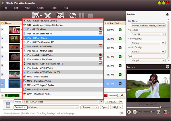This screenshot has height=121, width=171.
Task: Open the Video Size 320x240 dropdown
Action: [163, 34]
